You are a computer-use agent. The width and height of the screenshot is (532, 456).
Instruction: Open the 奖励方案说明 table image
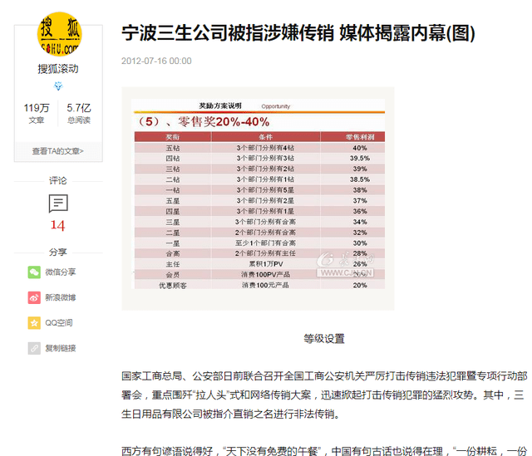click(x=258, y=199)
